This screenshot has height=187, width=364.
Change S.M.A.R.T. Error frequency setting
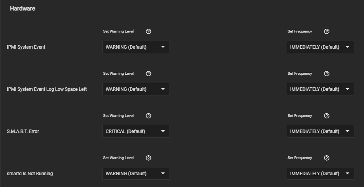[x=320, y=131]
